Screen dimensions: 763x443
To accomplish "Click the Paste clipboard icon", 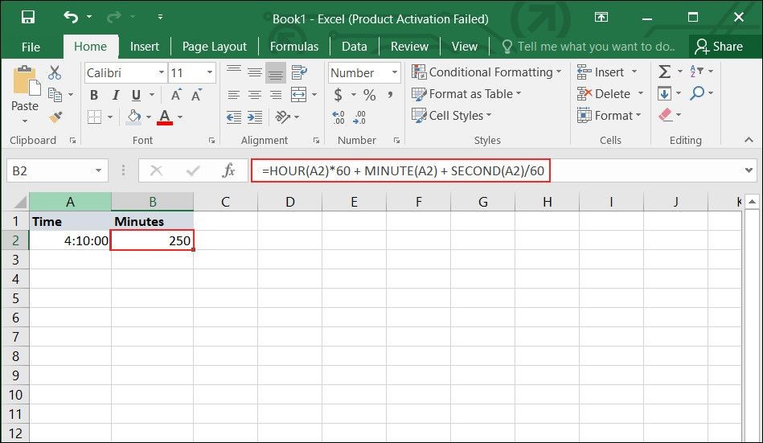I will tap(25, 80).
